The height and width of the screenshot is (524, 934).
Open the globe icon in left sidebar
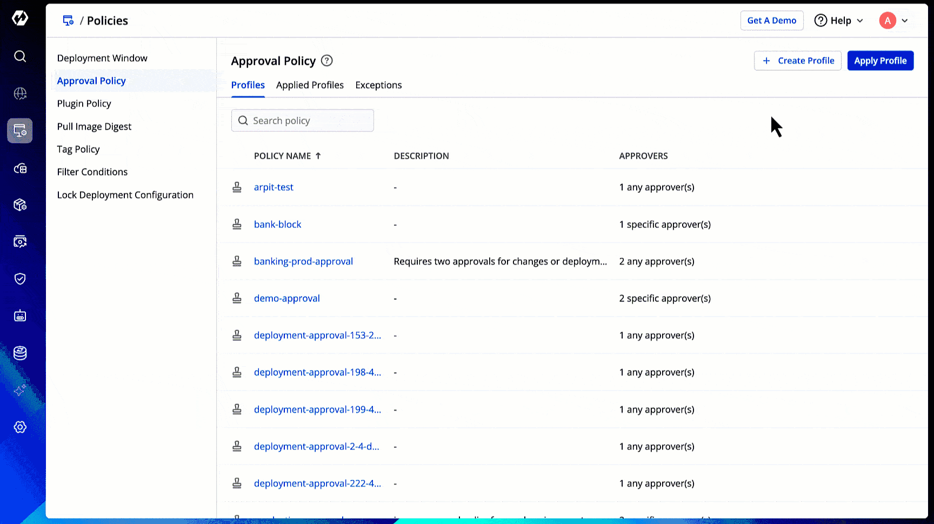click(x=20, y=93)
